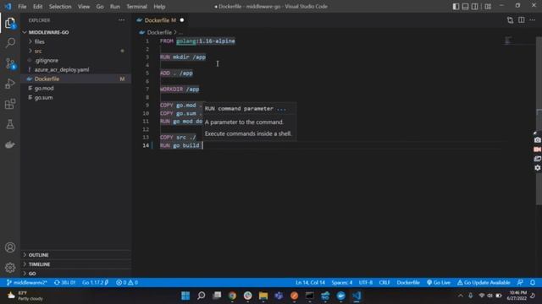Open editor more actions ellipsis

pyautogui.click(x=533, y=20)
